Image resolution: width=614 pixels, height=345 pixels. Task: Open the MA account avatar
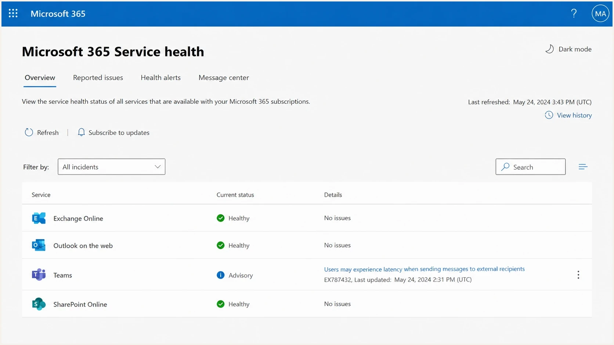pos(600,14)
